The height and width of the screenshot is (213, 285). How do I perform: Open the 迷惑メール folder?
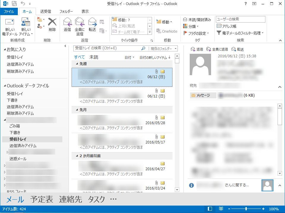18,159
